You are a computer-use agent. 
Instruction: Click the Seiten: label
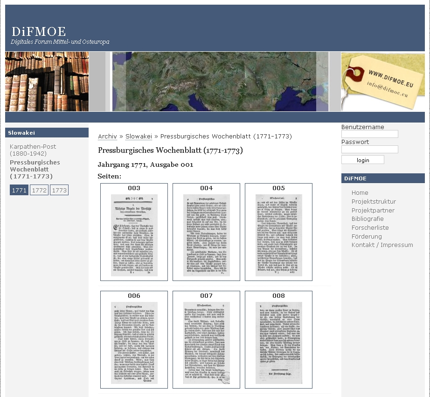[x=110, y=176]
